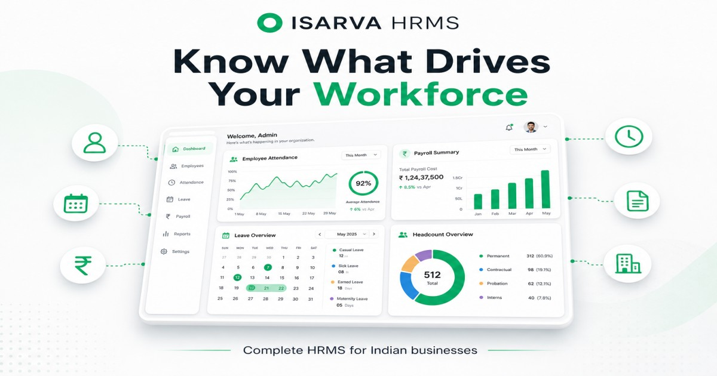
Task: Select date 15 in the calendar
Action: point(282,278)
